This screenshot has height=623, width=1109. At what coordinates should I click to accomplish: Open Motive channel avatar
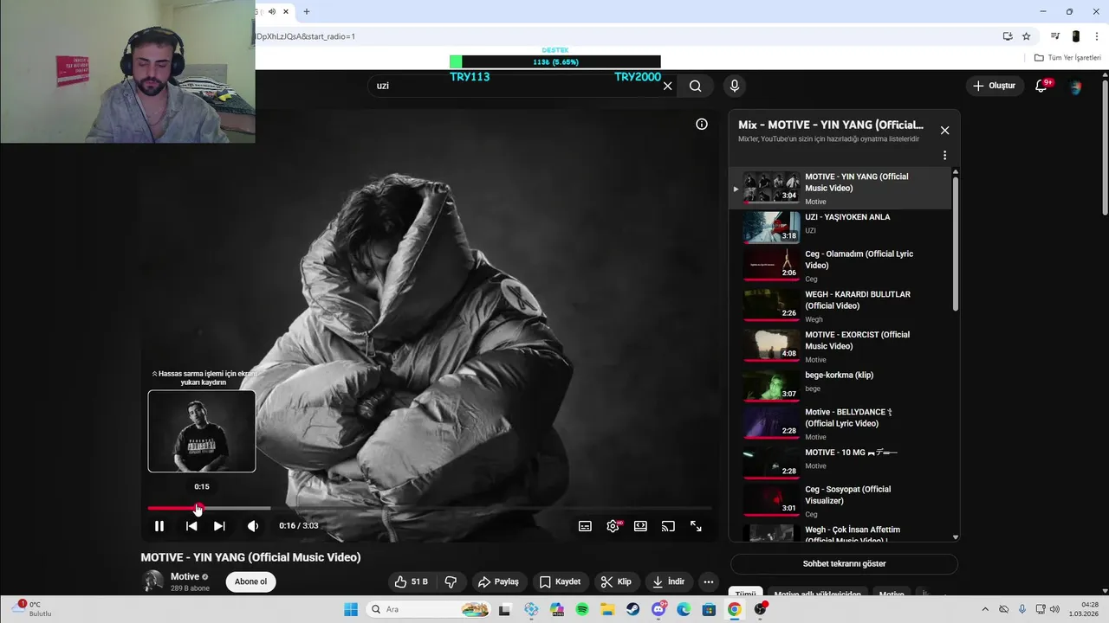(x=152, y=581)
